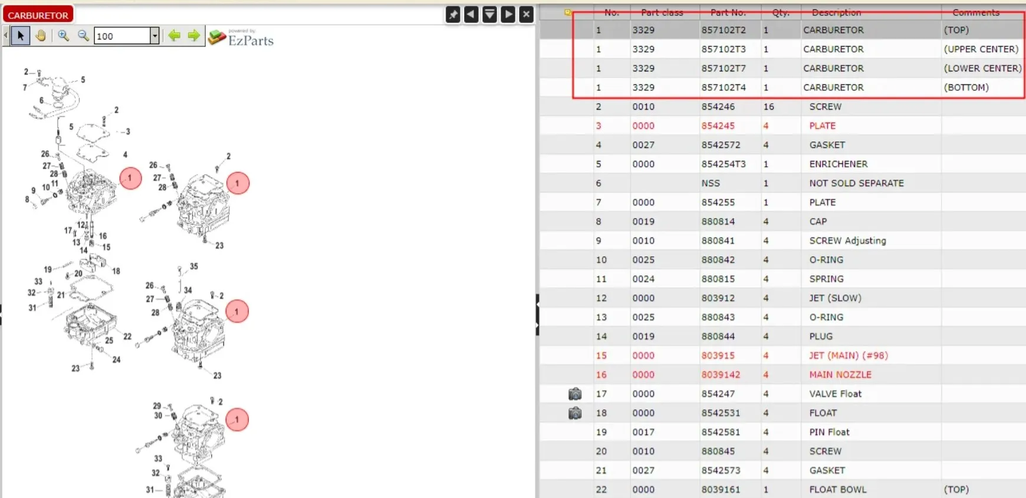
Task: Click the yellow note icon in table header
Action: tap(567, 12)
